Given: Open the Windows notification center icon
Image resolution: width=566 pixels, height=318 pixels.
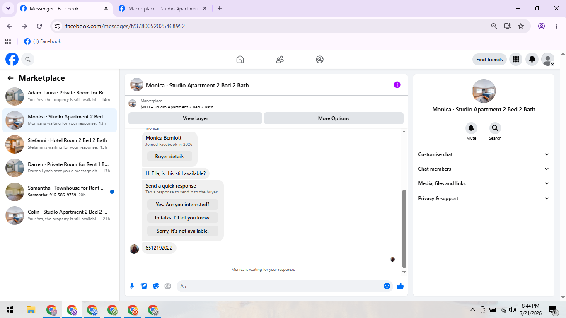Looking at the screenshot, I should (553, 310).
